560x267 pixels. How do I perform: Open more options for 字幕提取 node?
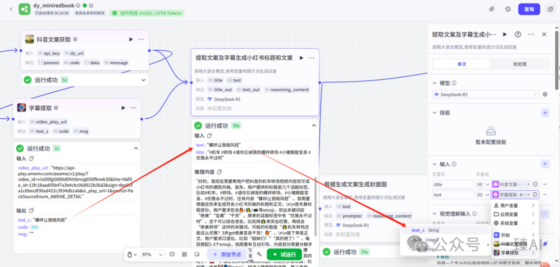click(x=133, y=108)
